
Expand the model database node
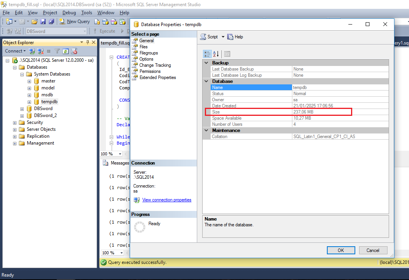point(30,88)
